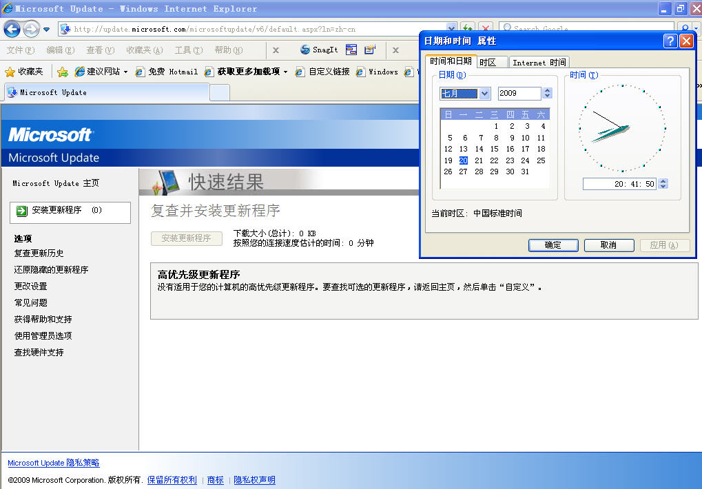This screenshot has height=489, width=702.
Task: Click 确定 in date dialog
Action: point(553,245)
